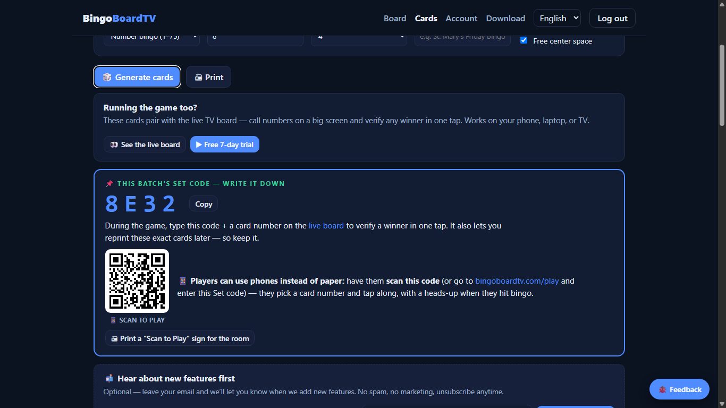Click the BingoBoardTV logo
The image size is (726, 408).
(119, 18)
